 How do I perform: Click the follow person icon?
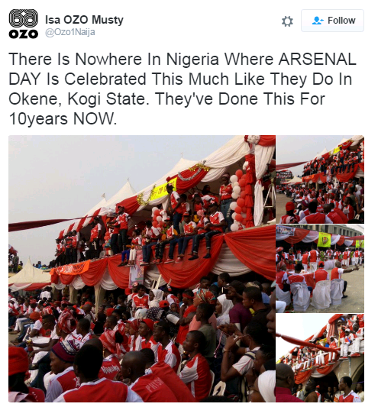pos(318,21)
